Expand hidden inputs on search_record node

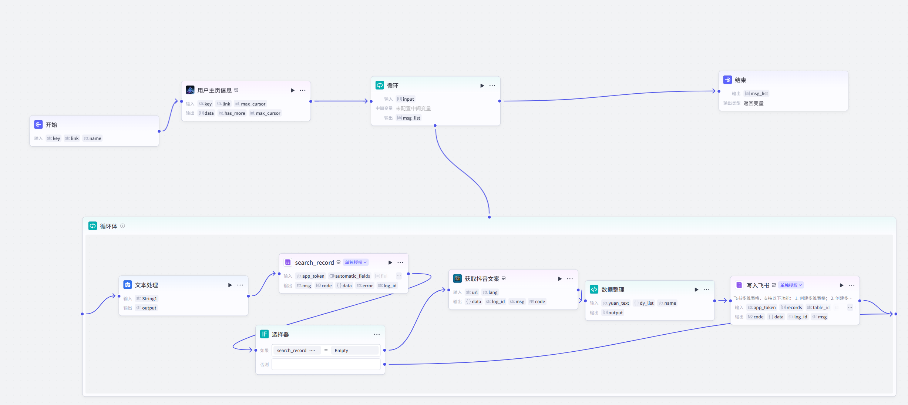tap(398, 276)
